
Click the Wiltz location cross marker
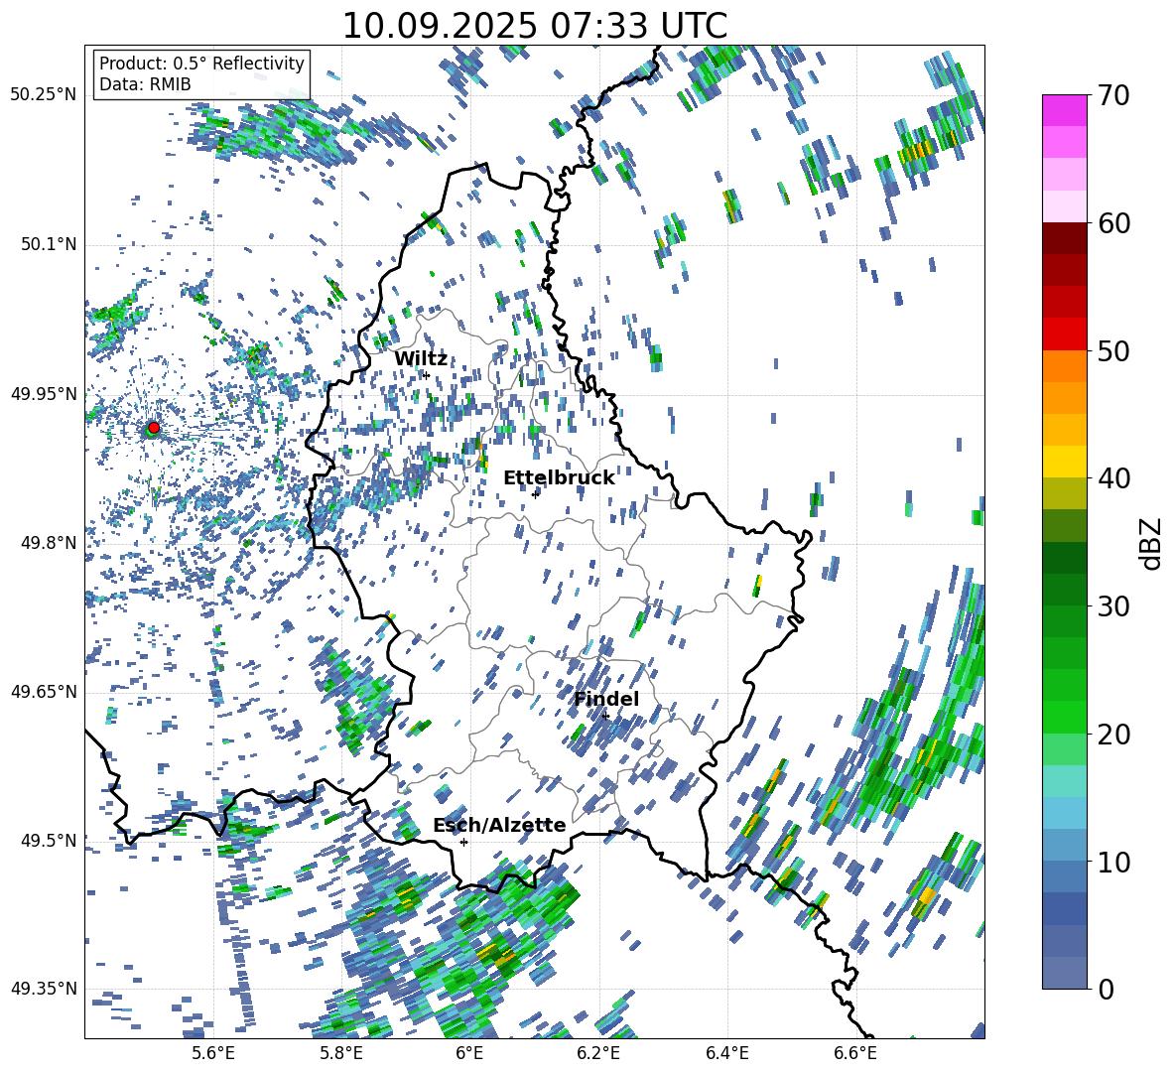[427, 375]
